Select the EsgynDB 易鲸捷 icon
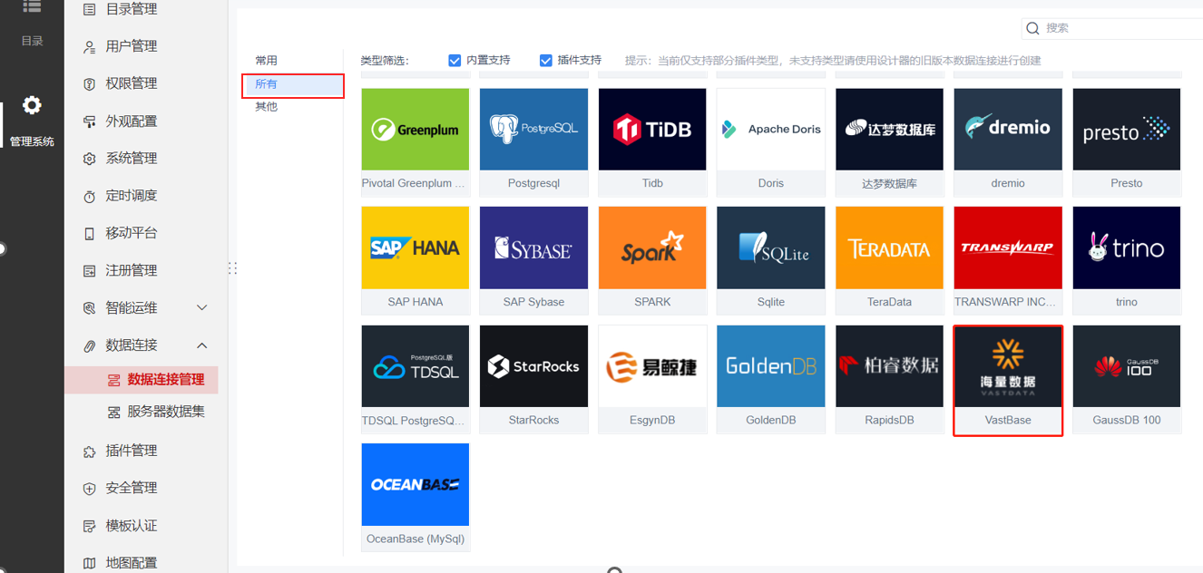Screen dimensions: 1203x573 tap(652, 366)
